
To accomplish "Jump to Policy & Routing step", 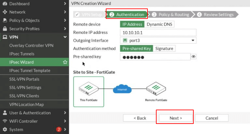I will pyautogui.click(x=171, y=15).
